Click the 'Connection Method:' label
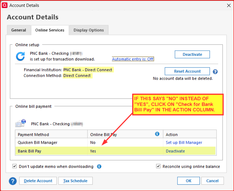The image size is (234, 191). [42, 76]
